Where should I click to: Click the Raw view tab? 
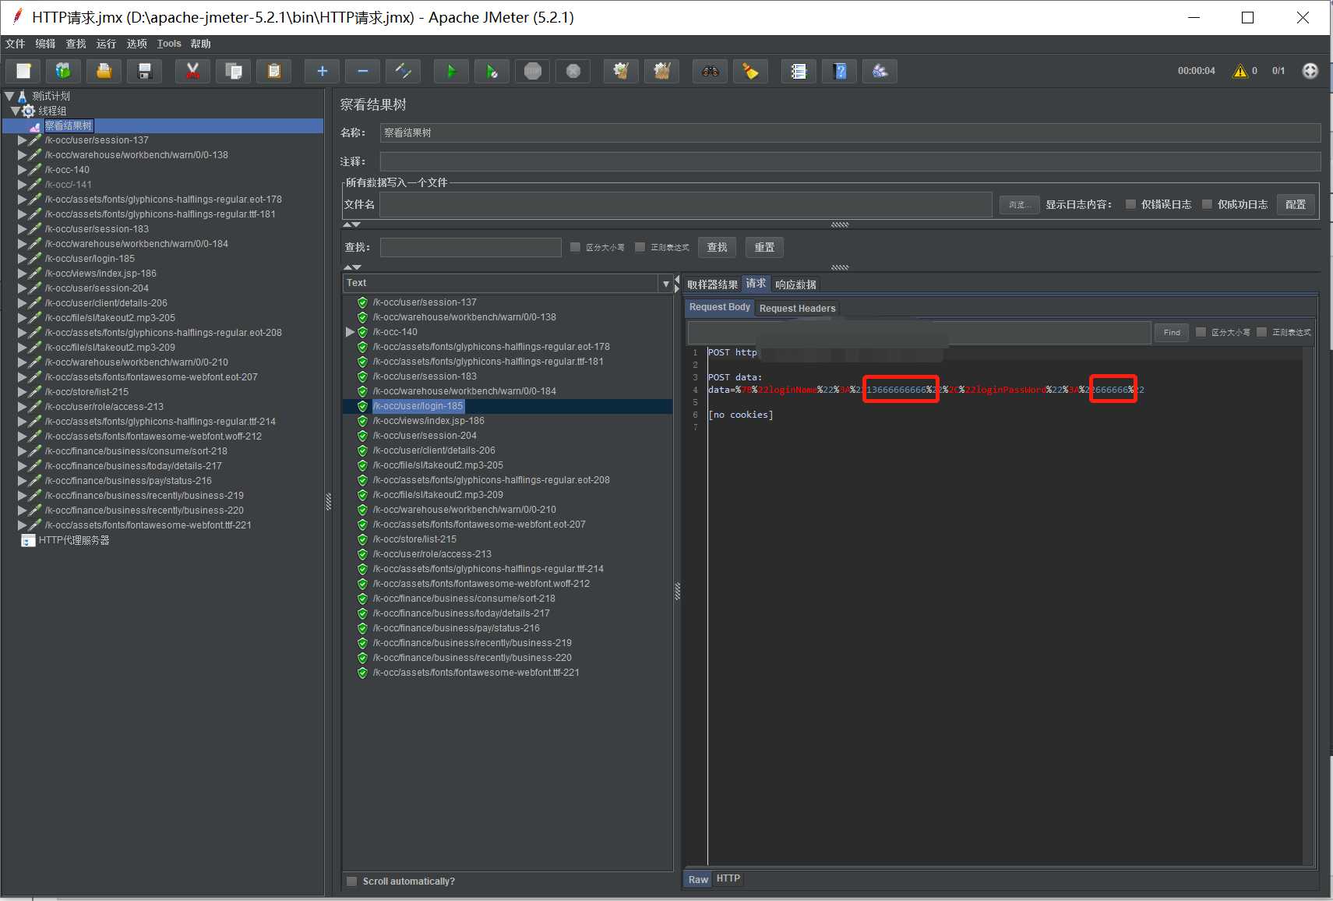tap(698, 879)
